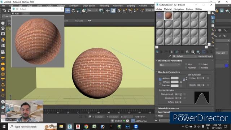
Task: Toggle the Self-Illumination Color checkbox
Action: (189, 78)
